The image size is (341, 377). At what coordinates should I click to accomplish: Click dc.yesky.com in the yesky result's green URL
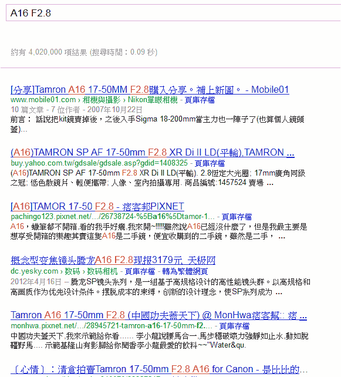pyautogui.click(x=35, y=271)
